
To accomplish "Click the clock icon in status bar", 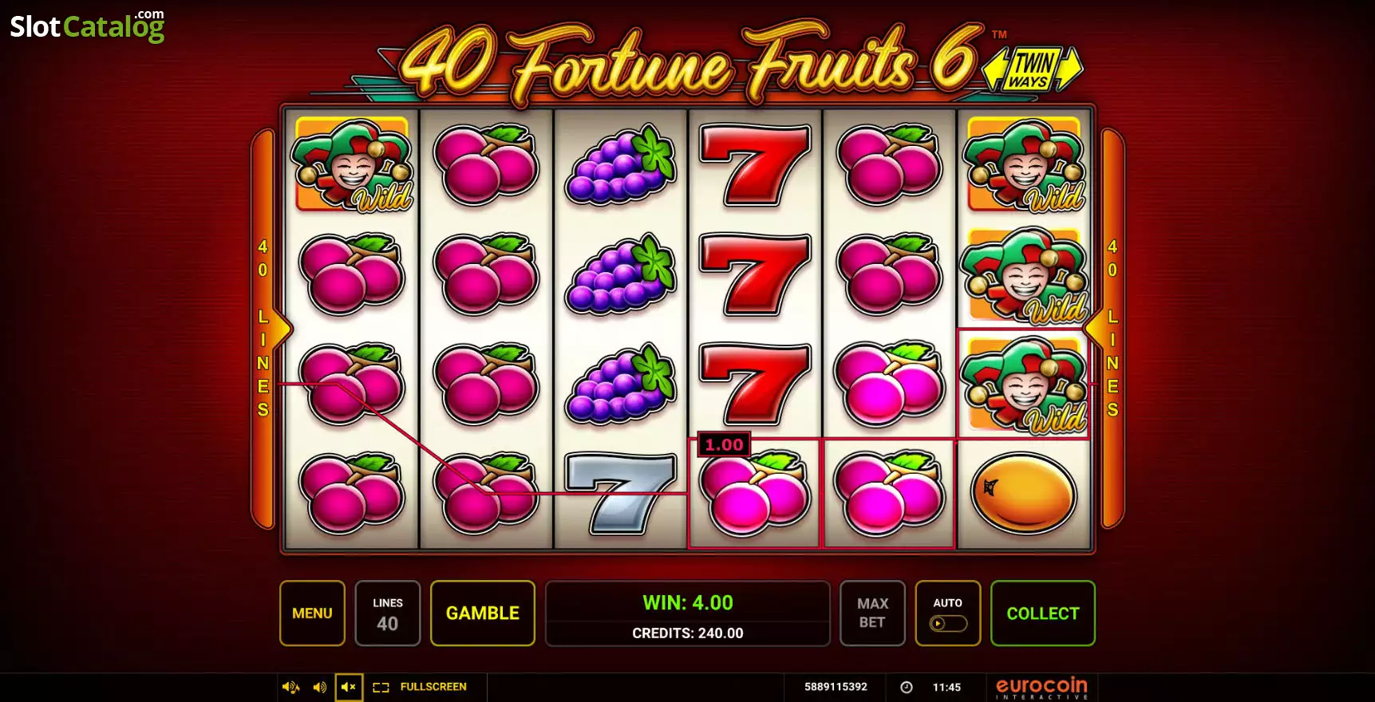I will coord(907,687).
